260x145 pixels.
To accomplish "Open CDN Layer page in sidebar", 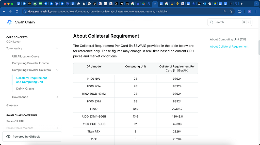I will (13, 42).
